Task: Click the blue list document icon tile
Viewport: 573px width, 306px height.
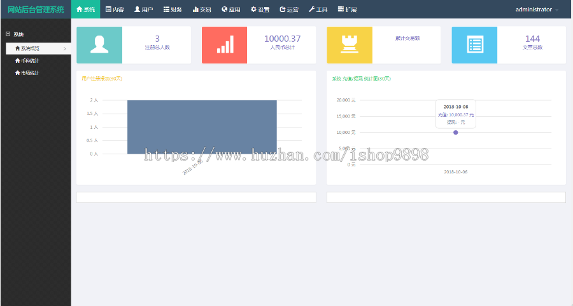Action: [x=474, y=45]
